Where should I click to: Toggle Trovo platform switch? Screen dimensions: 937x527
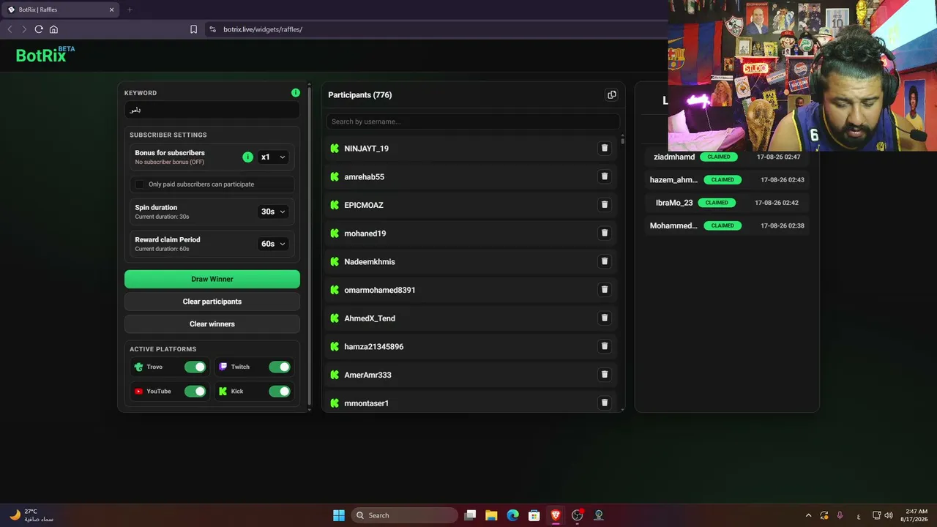click(x=195, y=367)
